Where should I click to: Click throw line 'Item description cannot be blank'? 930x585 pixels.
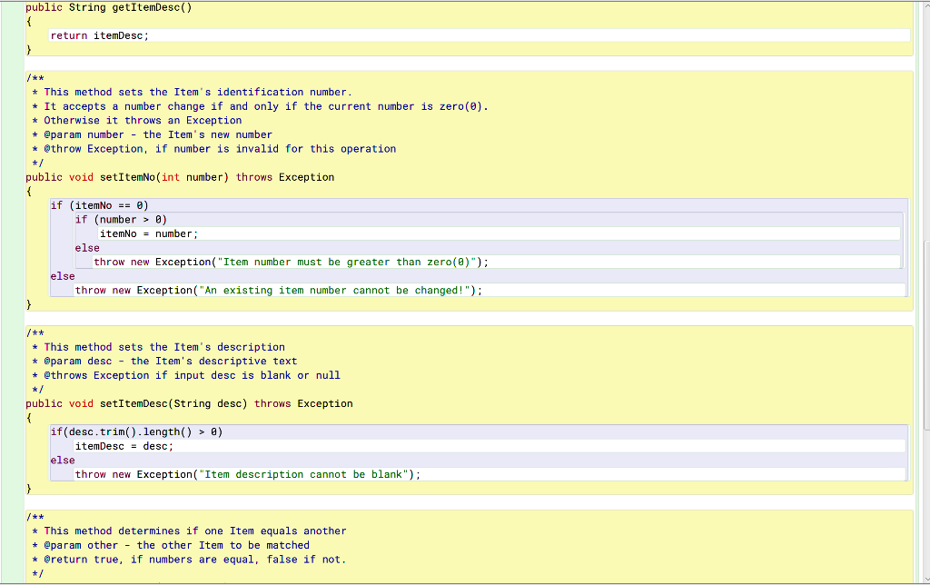click(247, 475)
